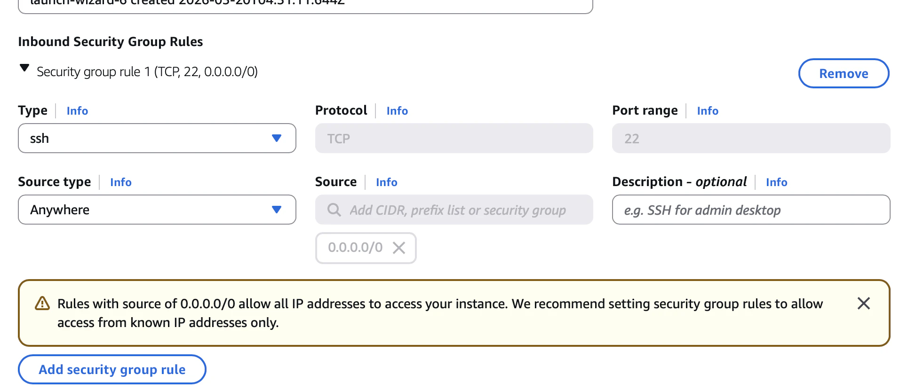Focus the Source CIDR search field

454,210
